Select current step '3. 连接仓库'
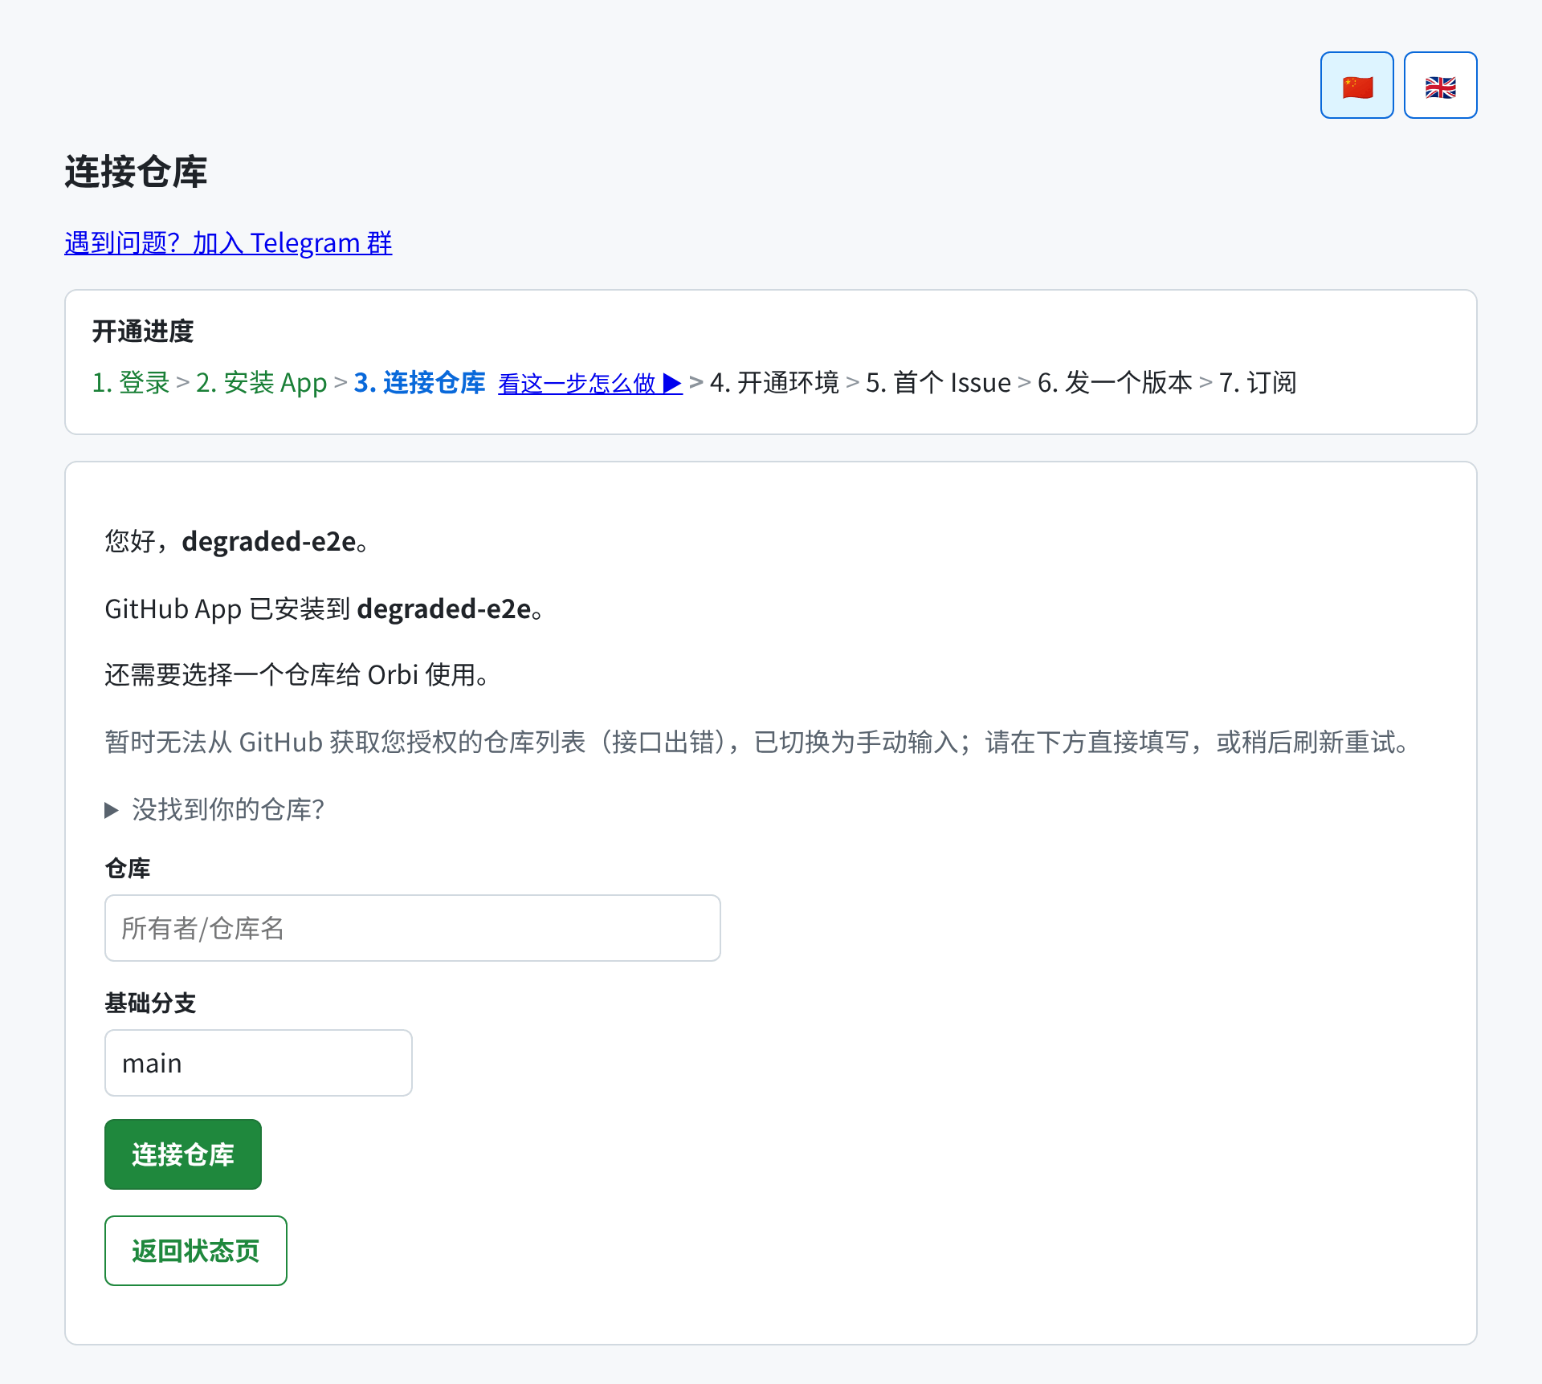This screenshot has width=1542, height=1384. click(420, 383)
